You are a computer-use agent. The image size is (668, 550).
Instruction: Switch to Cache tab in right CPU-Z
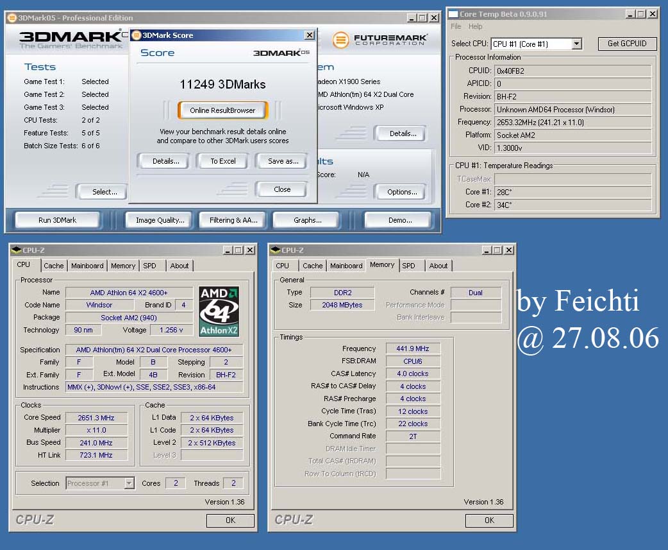(x=313, y=266)
